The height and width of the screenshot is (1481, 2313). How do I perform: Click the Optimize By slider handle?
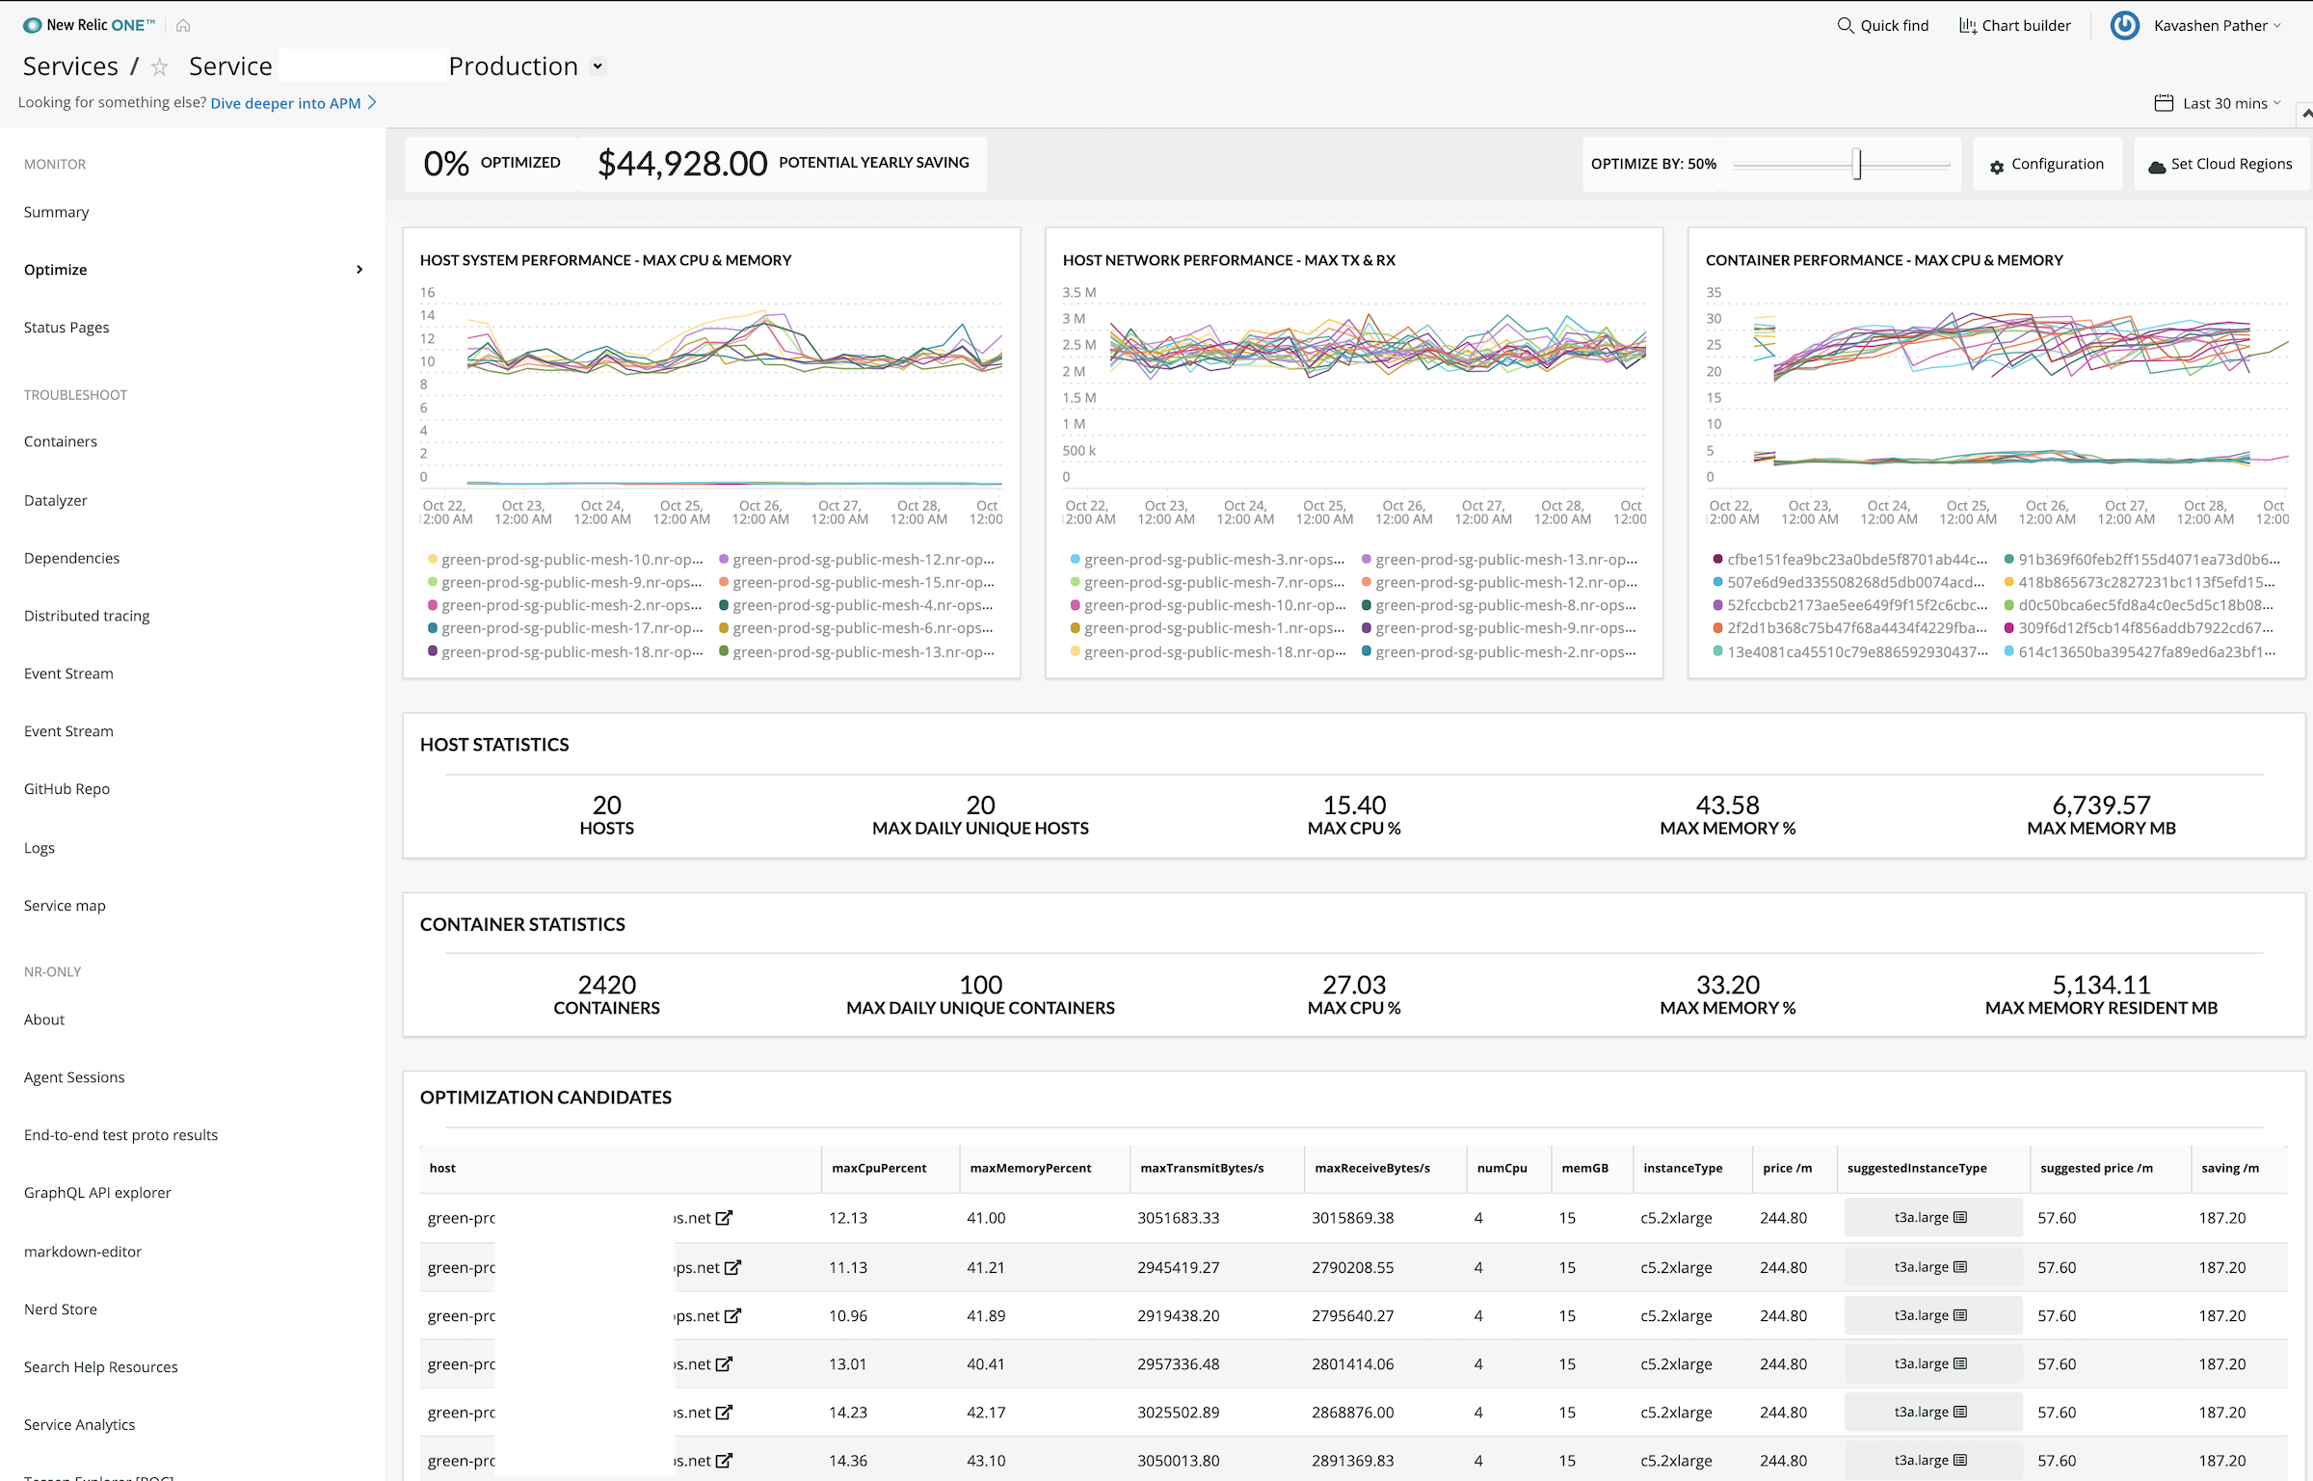(x=1856, y=165)
